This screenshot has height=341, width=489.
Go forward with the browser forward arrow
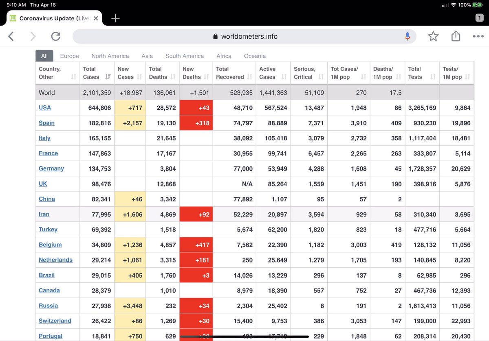33,37
